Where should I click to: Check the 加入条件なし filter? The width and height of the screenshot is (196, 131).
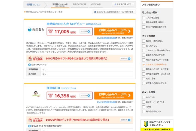(x=144, y=46)
